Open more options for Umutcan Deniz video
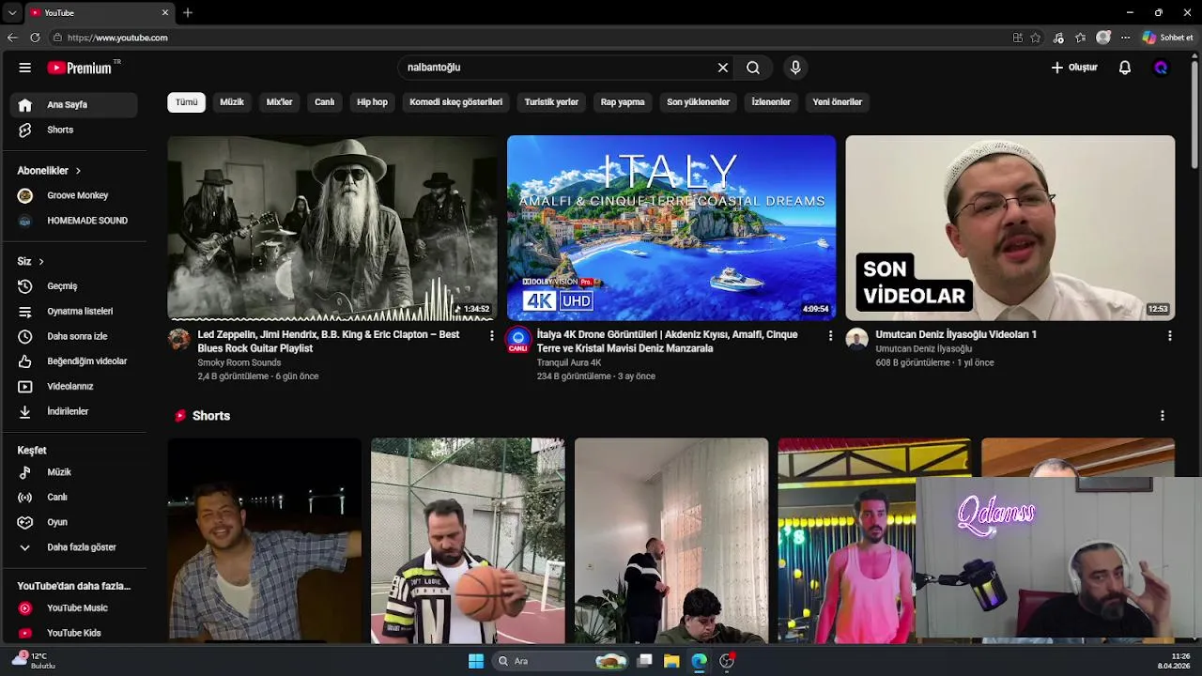 click(x=1169, y=335)
